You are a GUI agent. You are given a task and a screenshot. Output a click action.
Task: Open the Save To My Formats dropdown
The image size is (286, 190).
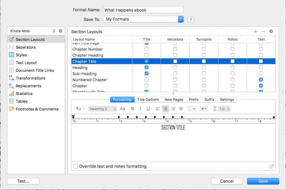click(x=143, y=19)
